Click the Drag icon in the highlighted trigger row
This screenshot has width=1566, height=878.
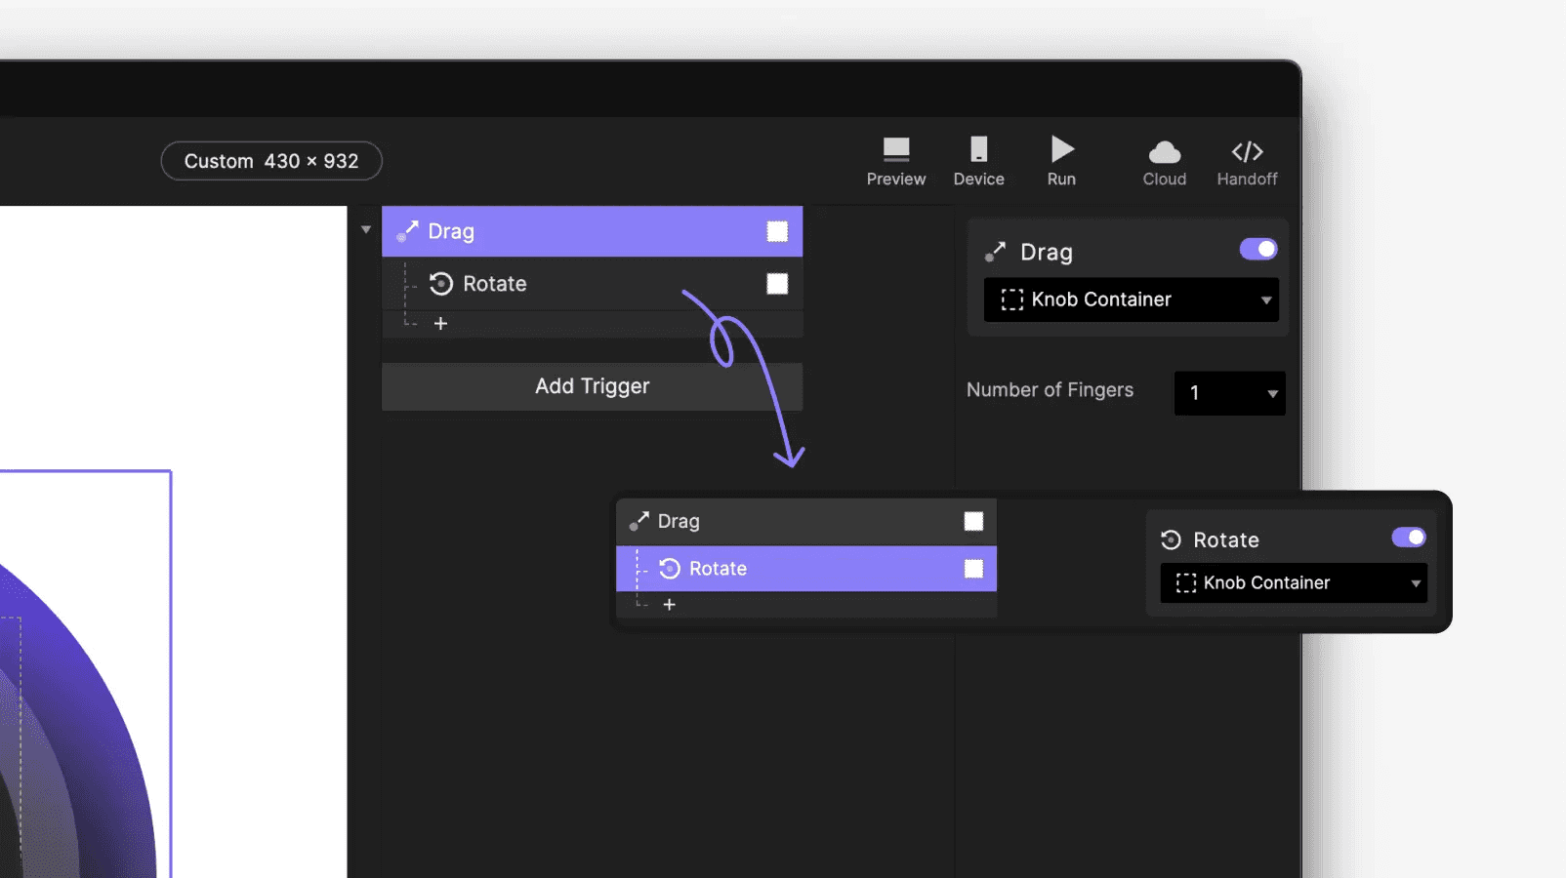coord(407,231)
